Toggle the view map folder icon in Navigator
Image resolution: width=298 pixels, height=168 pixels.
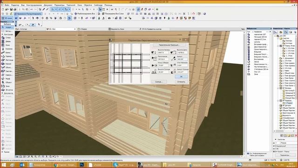285,32
